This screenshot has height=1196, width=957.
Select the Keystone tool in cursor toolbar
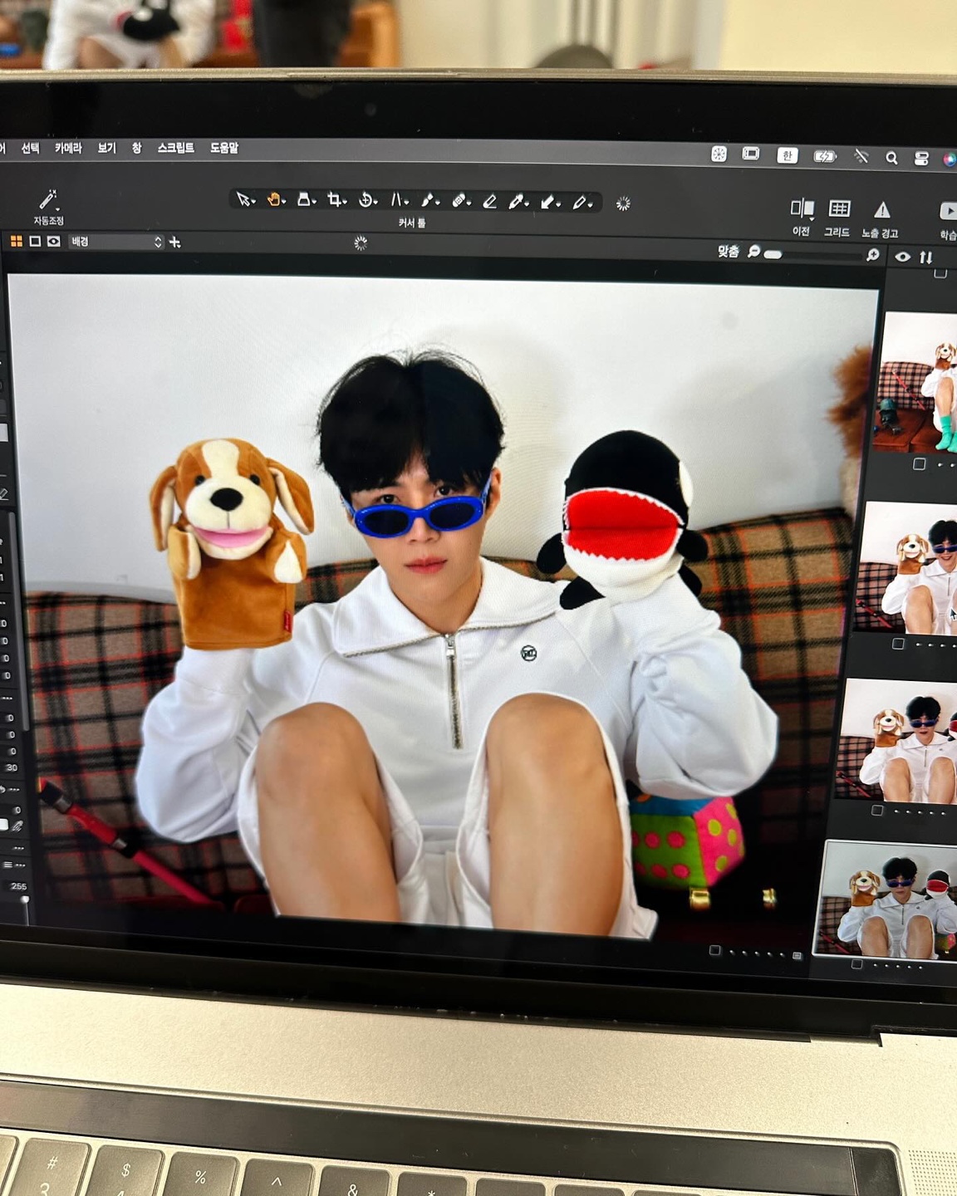tap(399, 200)
